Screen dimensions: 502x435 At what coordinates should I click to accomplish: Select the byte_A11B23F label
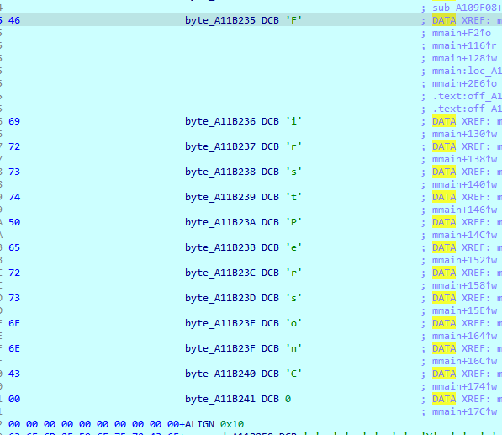220,348
